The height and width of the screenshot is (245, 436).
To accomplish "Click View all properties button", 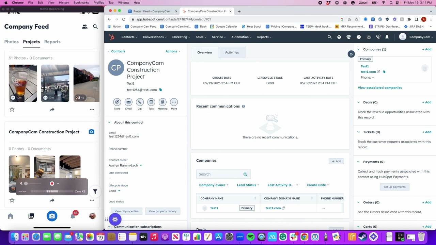I will (126, 211).
